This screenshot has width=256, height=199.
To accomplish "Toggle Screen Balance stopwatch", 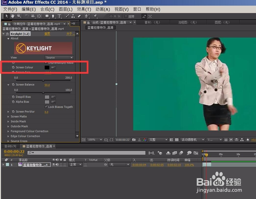I will (x=13, y=84).
